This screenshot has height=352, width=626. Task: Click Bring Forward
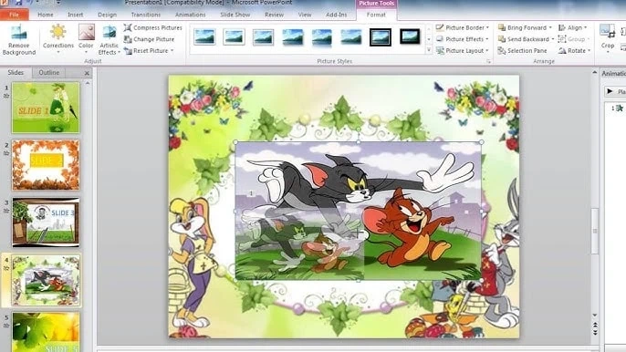click(x=522, y=27)
